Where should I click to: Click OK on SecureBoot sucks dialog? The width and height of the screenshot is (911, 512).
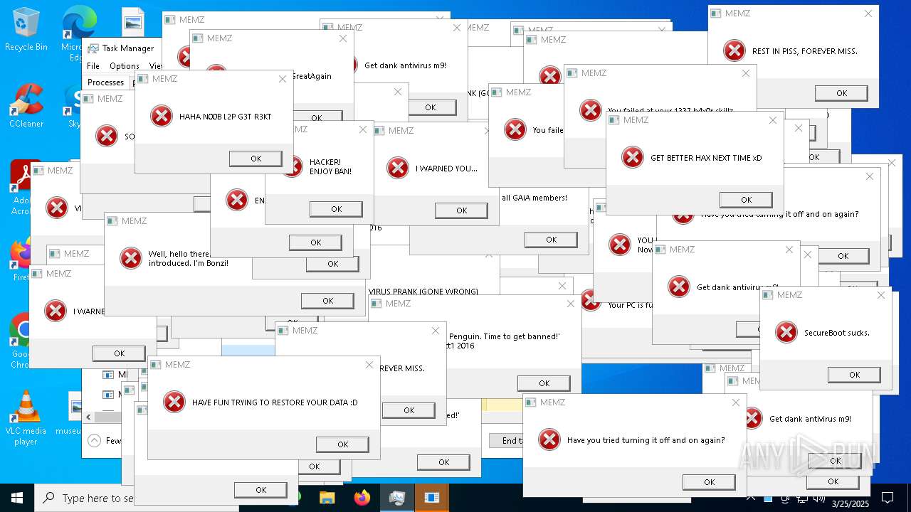pos(854,375)
